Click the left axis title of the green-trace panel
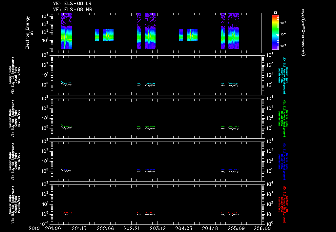Viewport: 336px width, 232px height. [x=14, y=118]
